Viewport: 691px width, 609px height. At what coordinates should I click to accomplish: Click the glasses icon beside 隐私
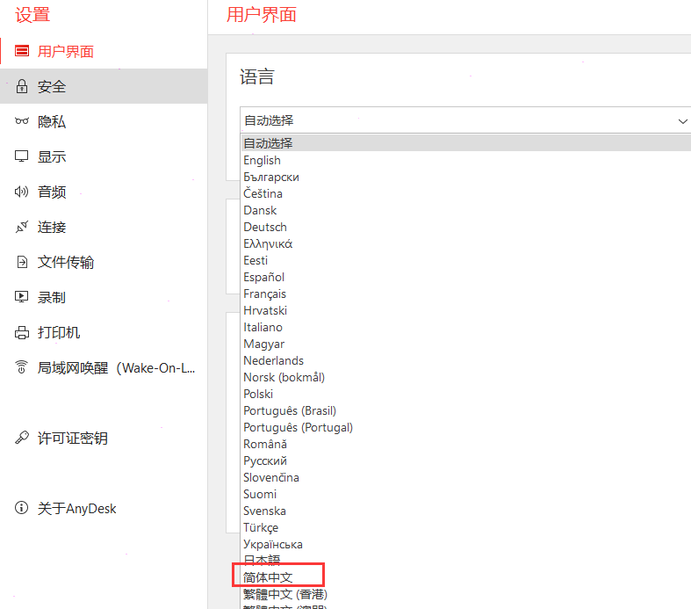click(x=22, y=120)
